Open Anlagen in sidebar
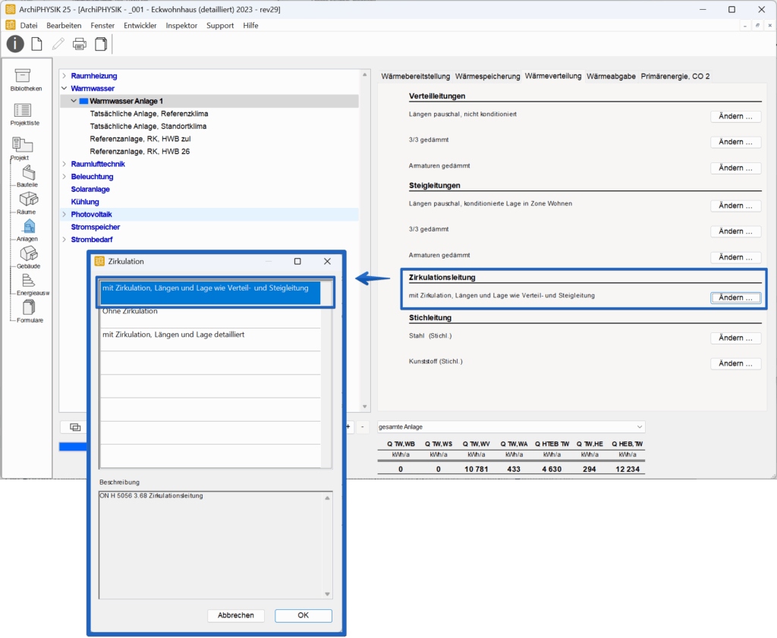Viewport: 777px width, 638px height. [27, 231]
